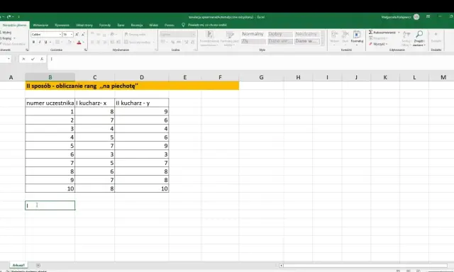
Task: Click the Autosumowanie sigma icon
Action: coord(370,33)
